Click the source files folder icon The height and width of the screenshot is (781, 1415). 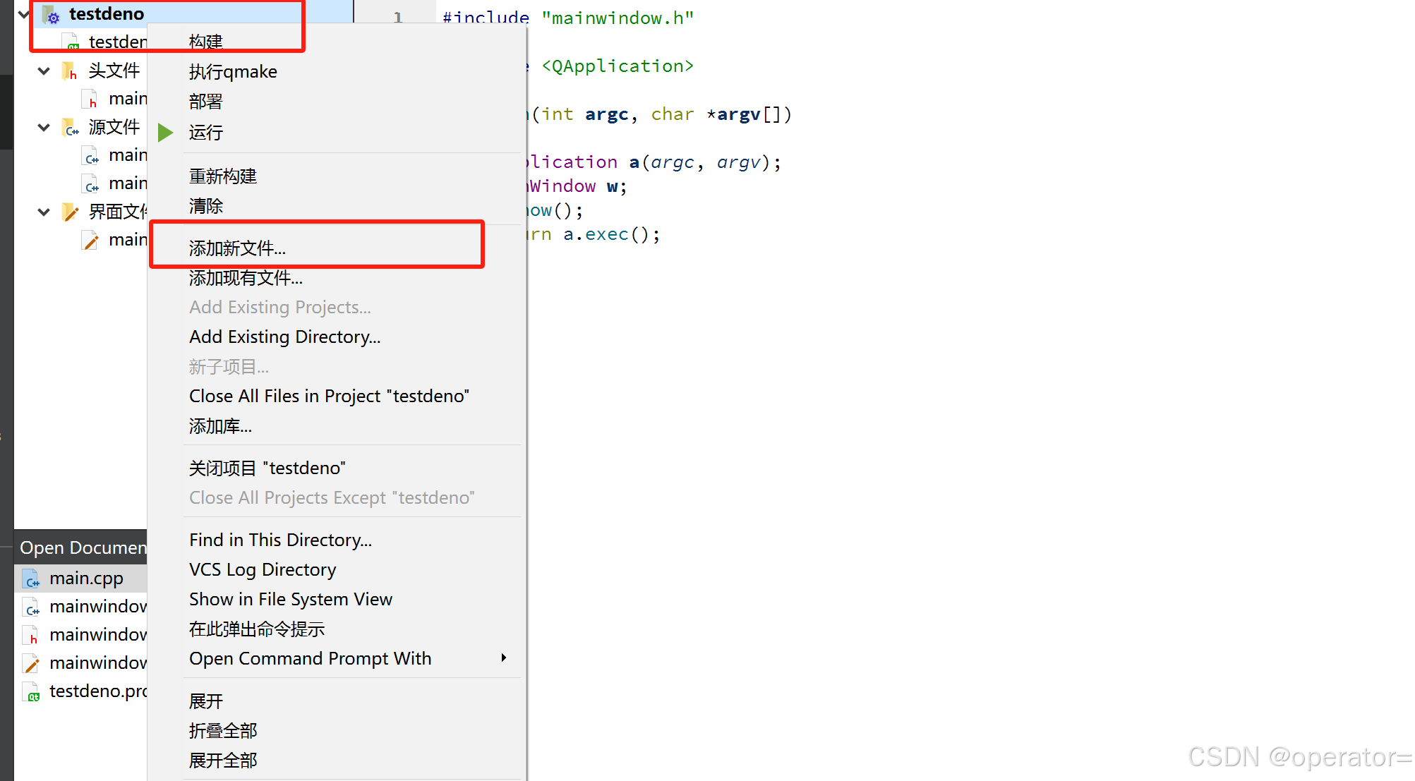pyautogui.click(x=70, y=128)
